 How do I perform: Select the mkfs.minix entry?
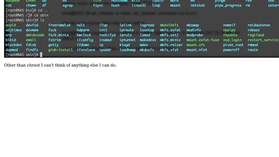170,40
